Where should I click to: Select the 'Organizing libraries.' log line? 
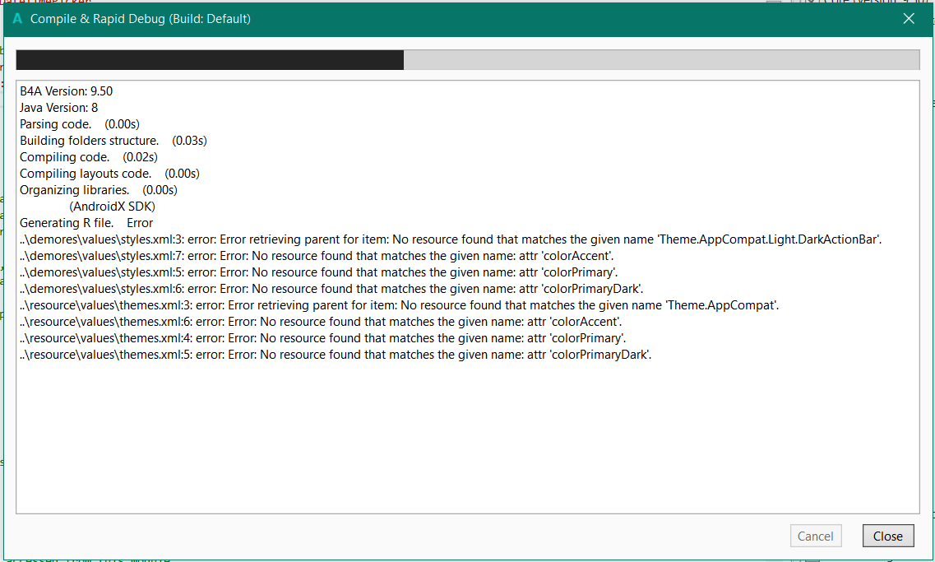(x=99, y=190)
